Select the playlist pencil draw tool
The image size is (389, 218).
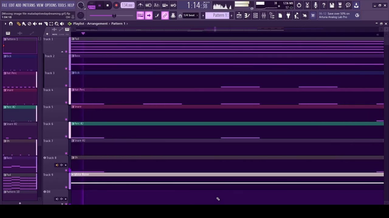(19, 24)
